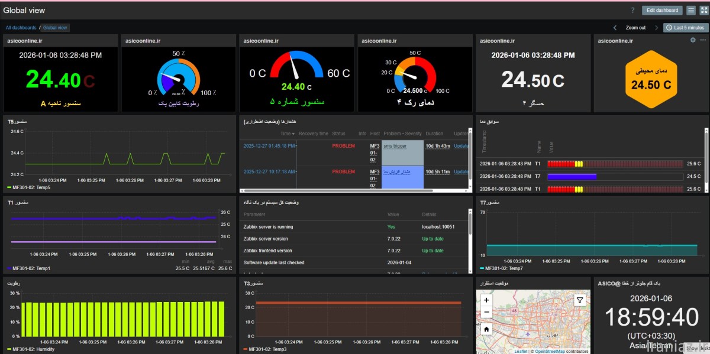Shift time range back with left arrow
This screenshot has width=710, height=354.
(615, 28)
